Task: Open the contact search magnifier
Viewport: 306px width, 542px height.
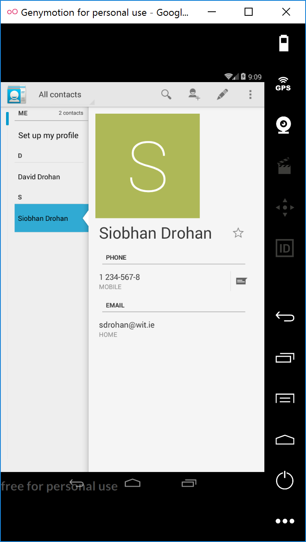Action: tap(166, 95)
